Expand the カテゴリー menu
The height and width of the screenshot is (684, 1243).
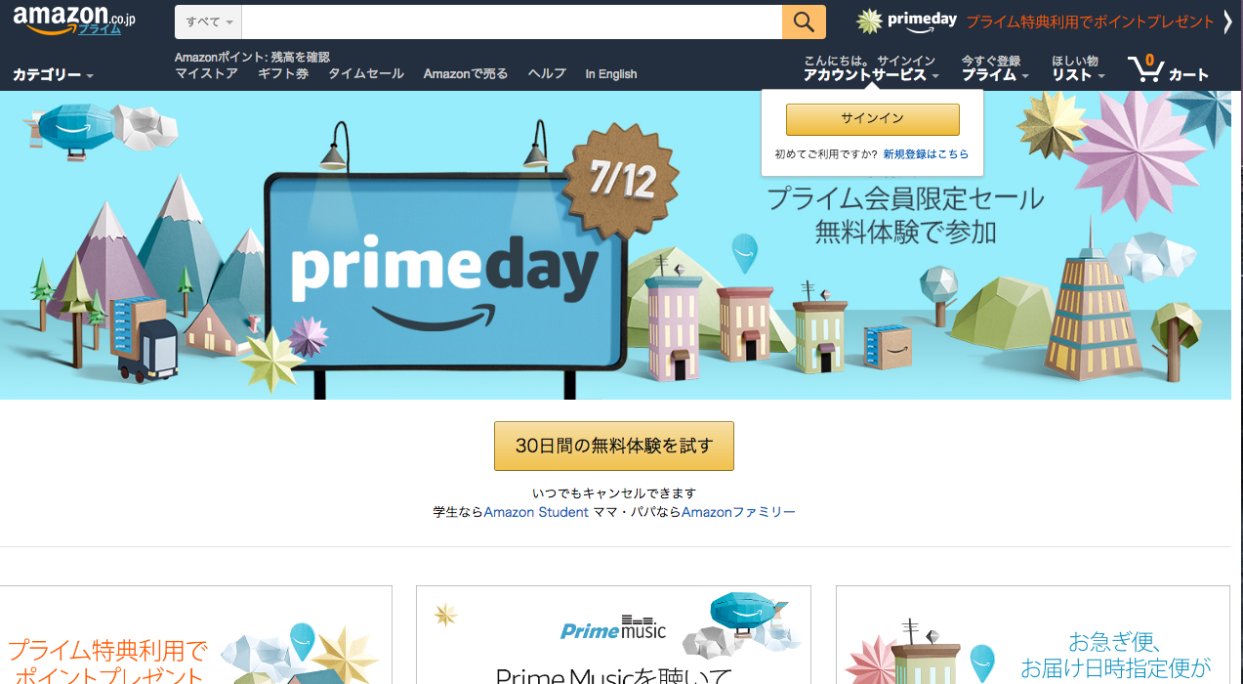(x=53, y=75)
